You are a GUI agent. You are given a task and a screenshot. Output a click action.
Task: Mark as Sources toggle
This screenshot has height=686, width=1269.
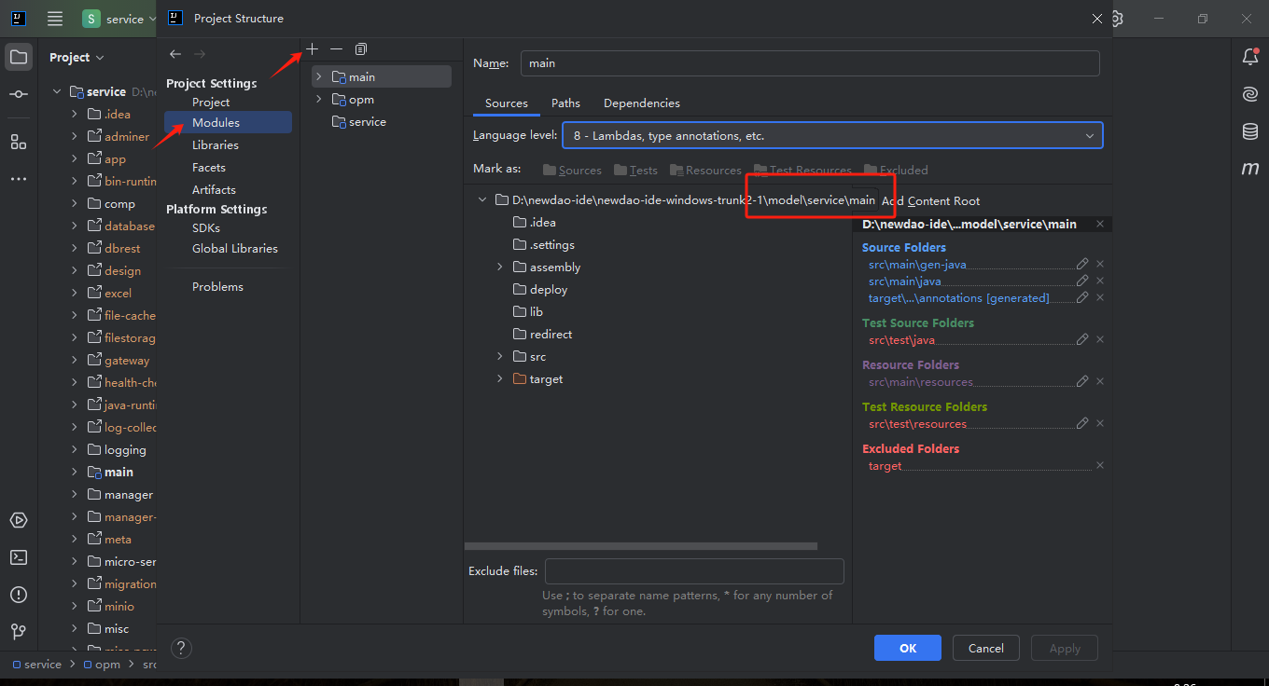[572, 170]
